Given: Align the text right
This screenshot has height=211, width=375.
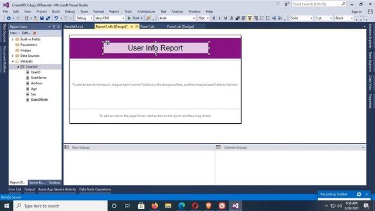Looking at the screenshot, I should pos(255,18).
